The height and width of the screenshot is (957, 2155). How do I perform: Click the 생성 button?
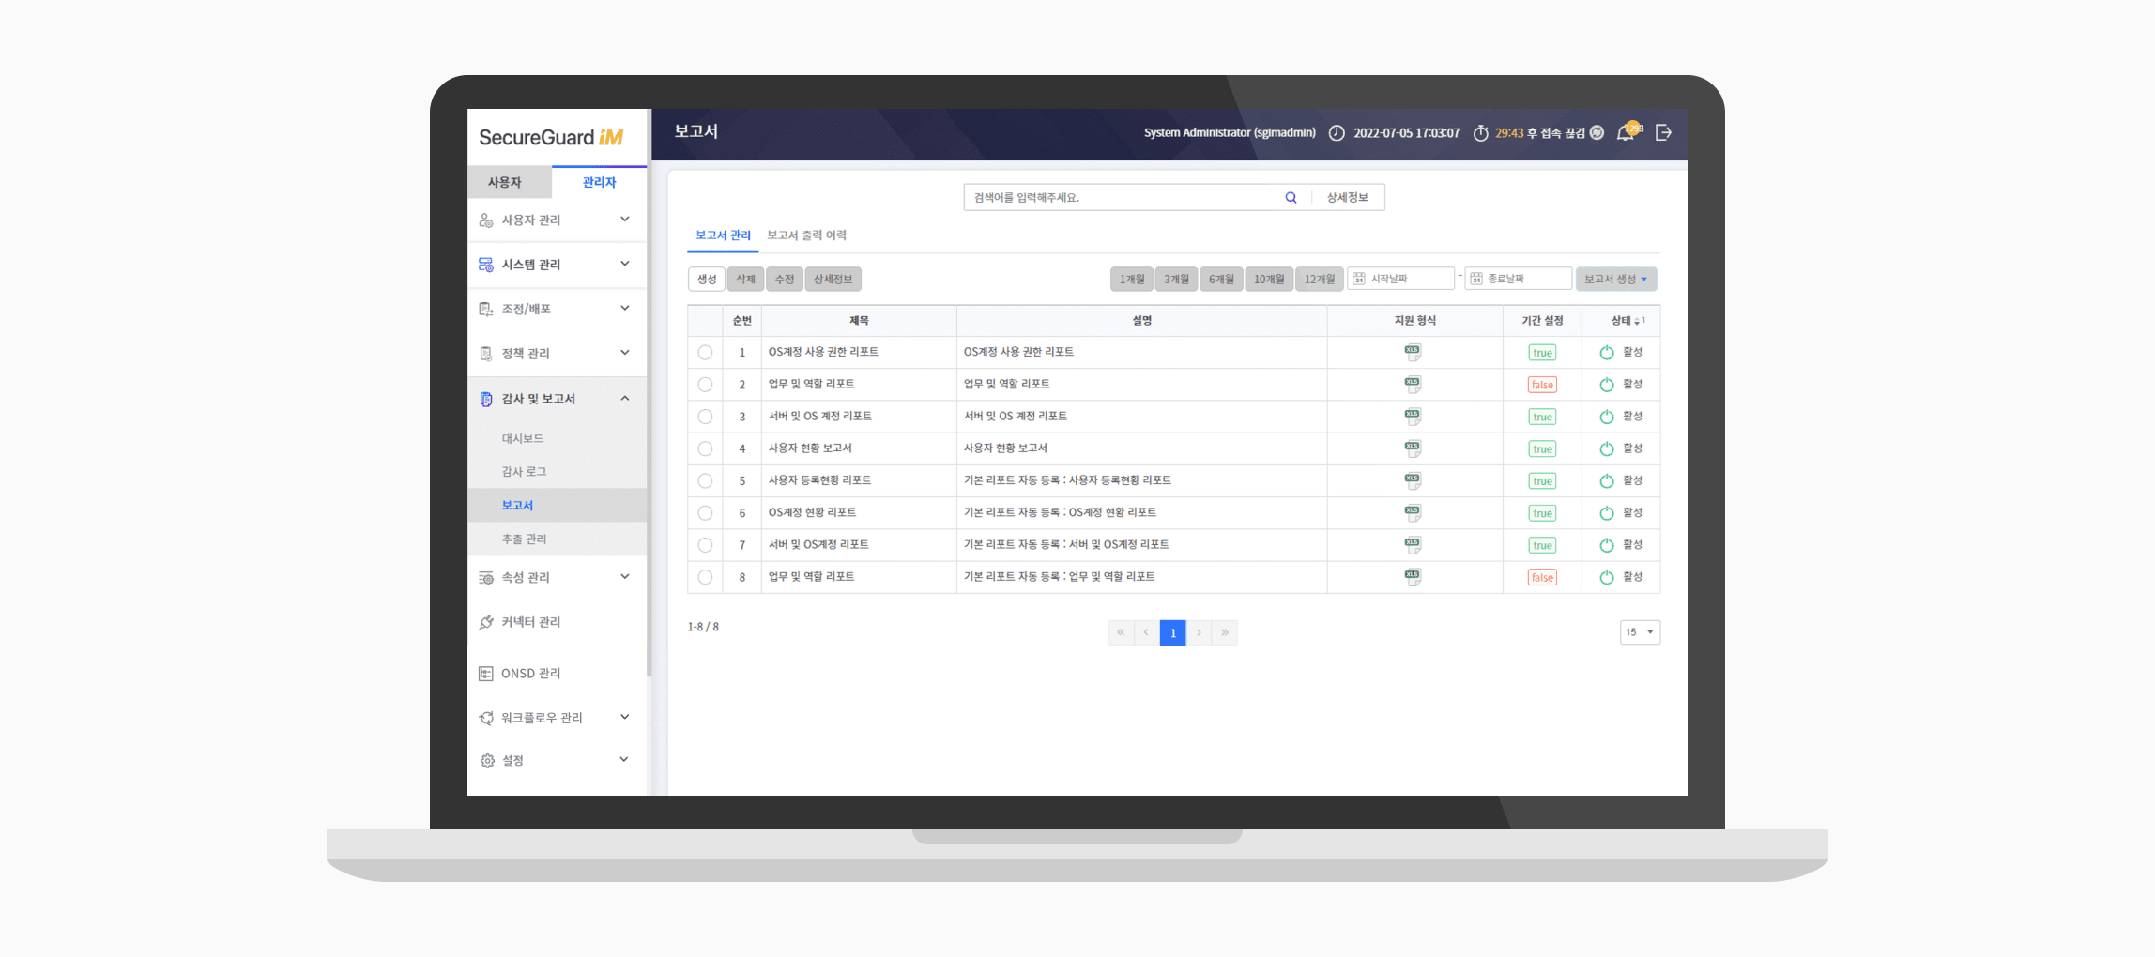[x=707, y=279]
